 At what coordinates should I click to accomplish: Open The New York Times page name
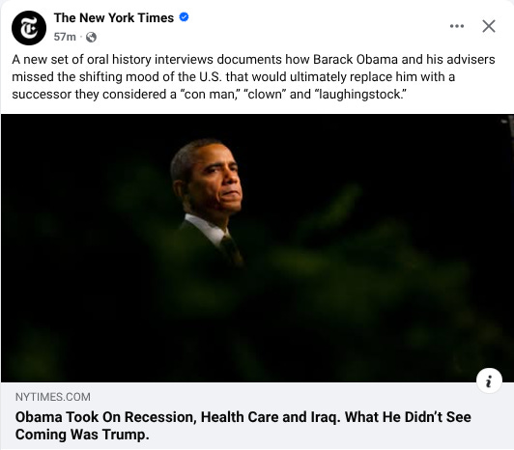click(x=114, y=17)
